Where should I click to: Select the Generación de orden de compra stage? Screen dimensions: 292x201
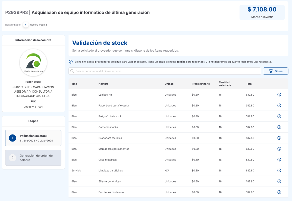click(x=33, y=158)
